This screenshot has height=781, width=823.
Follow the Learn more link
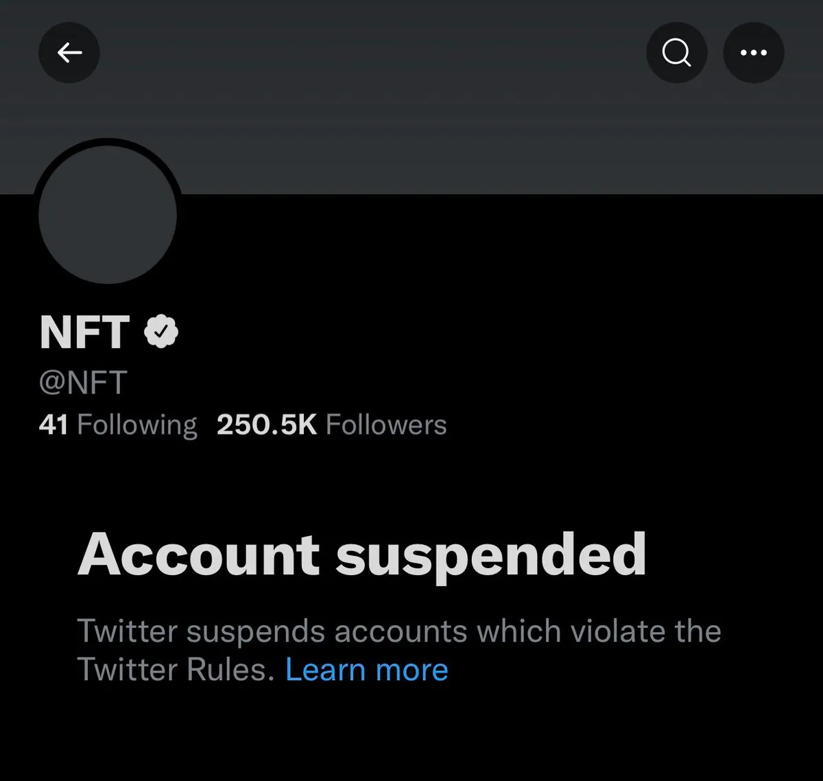pos(366,669)
